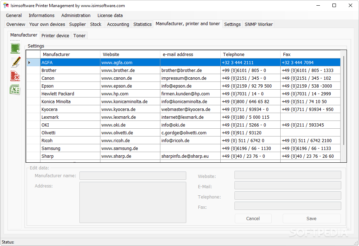
Task: Click the info@epson.de email cell
Action: [x=190, y=86]
